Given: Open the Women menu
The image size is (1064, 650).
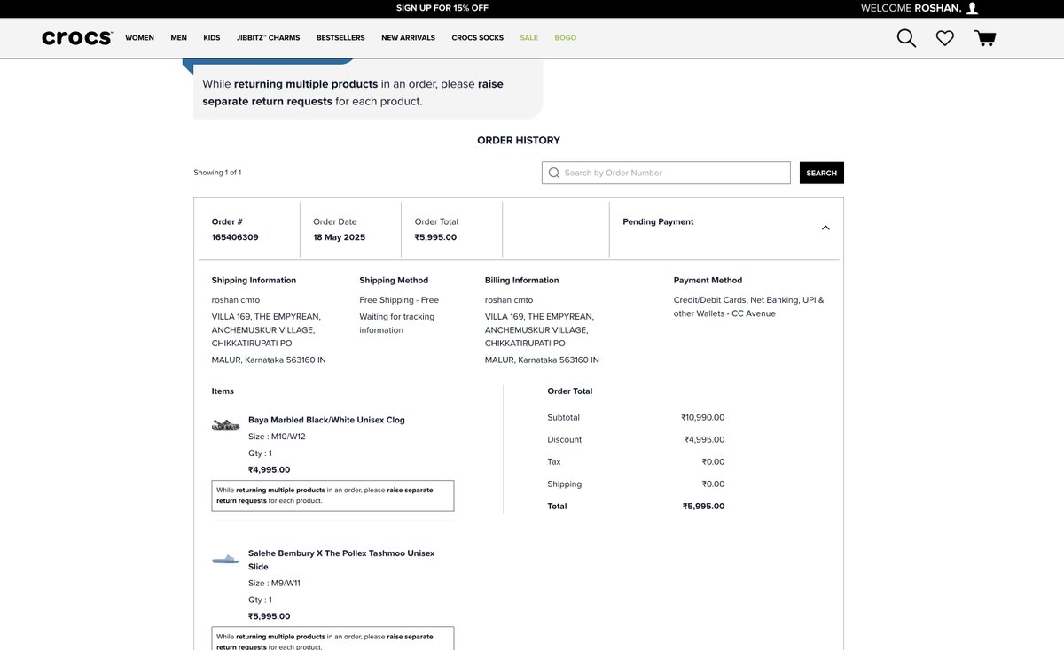Looking at the screenshot, I should (139, 38).
